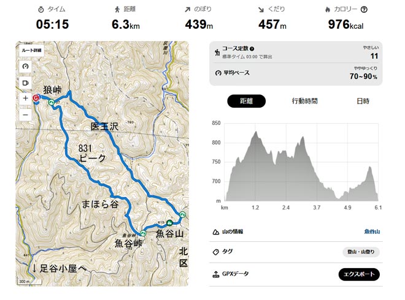Image resolution: width=405 pixels, height=300 pixels.
Task: Switch to the 日時 tab
Action: pos(363,101)
